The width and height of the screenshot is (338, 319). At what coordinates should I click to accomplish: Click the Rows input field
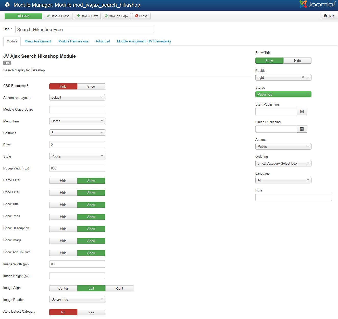tap(77, 145)
